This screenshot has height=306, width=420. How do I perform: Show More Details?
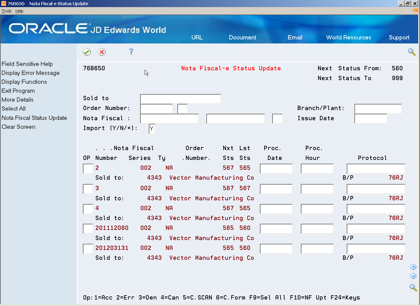pos(18,100)
